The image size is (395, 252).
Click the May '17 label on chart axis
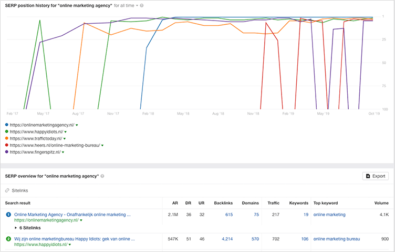pos(43,114)
